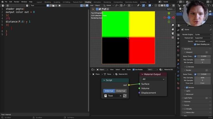Click the fake user shield icon for Text
213x119 pixels.
coord(48,6)
